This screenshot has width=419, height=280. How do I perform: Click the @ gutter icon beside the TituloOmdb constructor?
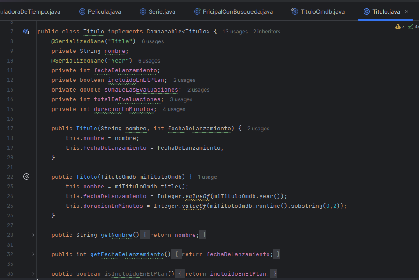(x=26, y=177)
